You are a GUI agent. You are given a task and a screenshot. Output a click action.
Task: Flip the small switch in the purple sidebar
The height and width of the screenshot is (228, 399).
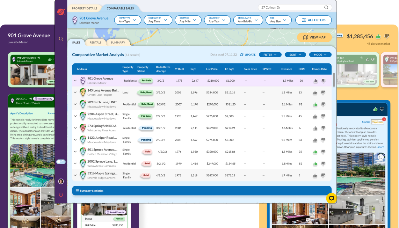[x=61, y=162]
